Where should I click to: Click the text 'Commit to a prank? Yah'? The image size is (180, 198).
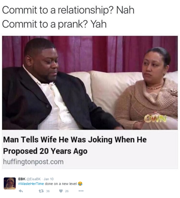click(54, 24)
